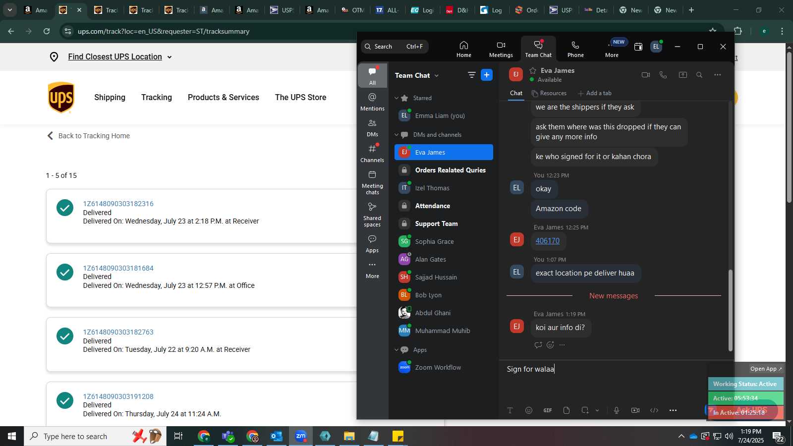The image size is (793, 446).
Task: Collapse Apps section in chat list
Action: pyautogui.click(x=396, y=350)
